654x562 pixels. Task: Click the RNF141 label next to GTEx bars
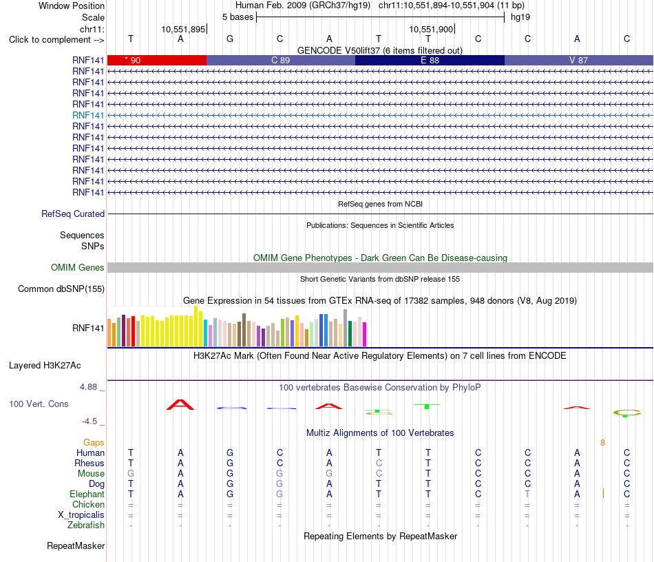(88, 328)
